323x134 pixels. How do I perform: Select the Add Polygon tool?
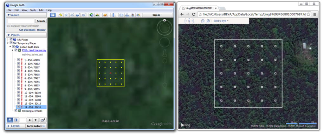coord(66,15)
